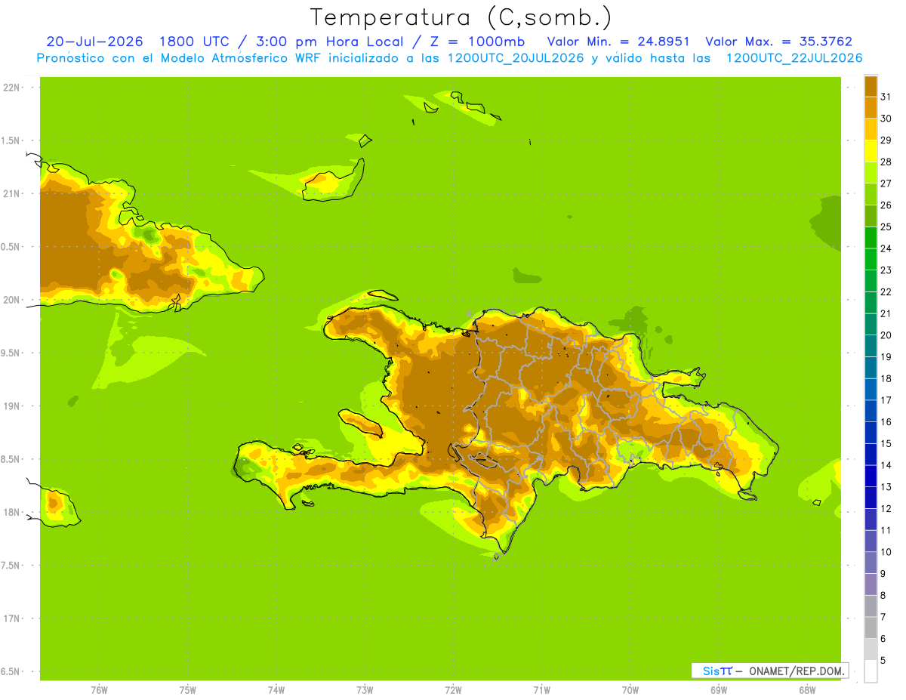Click the "73W" longitude label
The image size is (906, 700).
pyautogui.click(x=365, y=689)
